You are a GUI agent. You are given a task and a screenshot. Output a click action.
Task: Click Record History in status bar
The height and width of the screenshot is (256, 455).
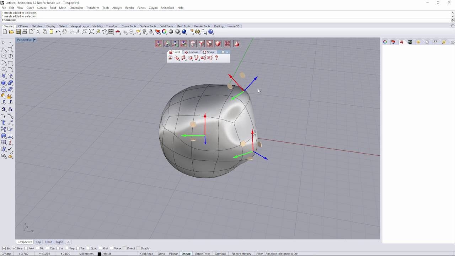[x=241, y=254]
